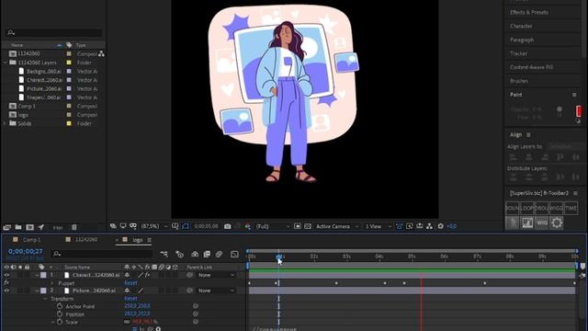Switch to the 11242060 timeline tab
Image resolution: width=588 pixels, height=331 pixels.
pyautogui.click(x=86, y=239)
